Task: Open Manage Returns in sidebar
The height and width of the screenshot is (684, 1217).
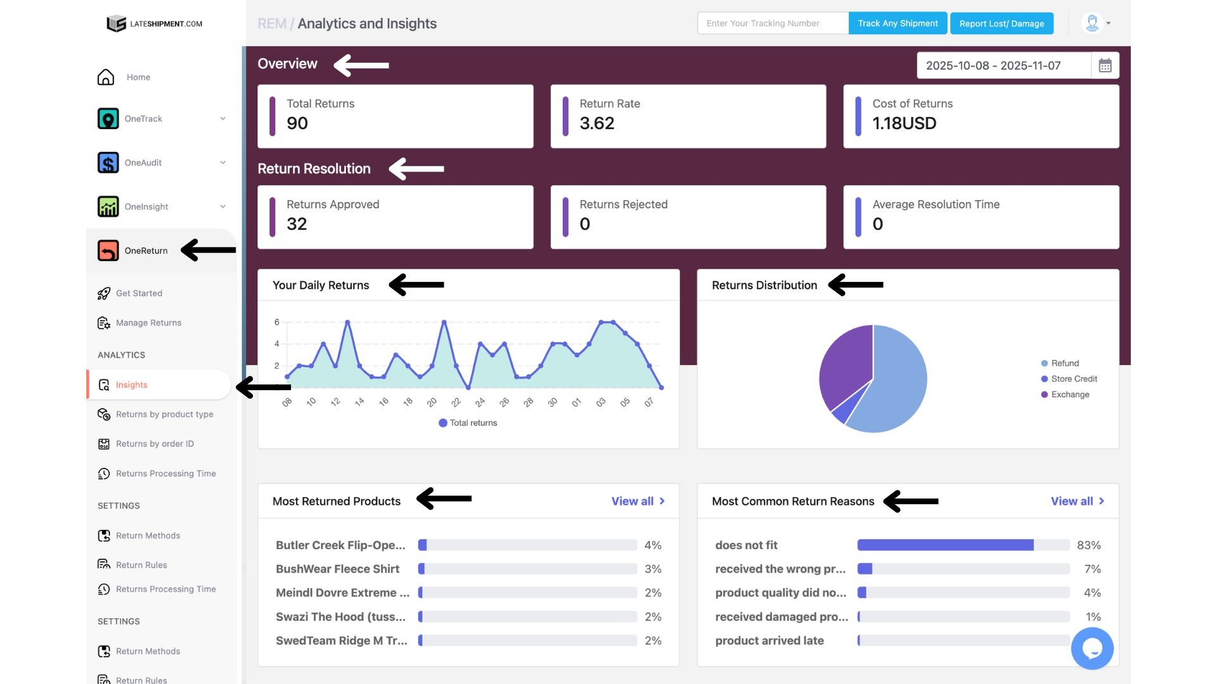Action: coord(148,323)
